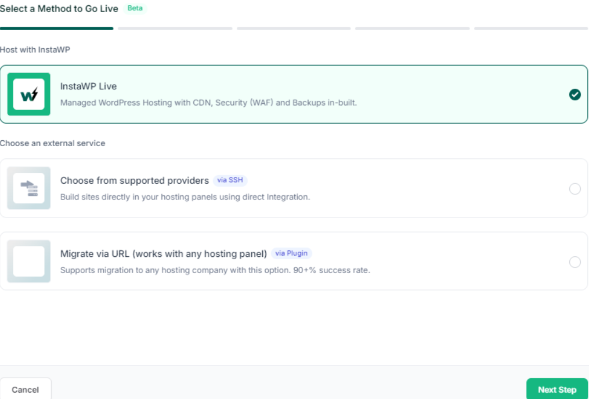Image resolution: width=589 pixels, height=399 pixels.
Task: Click 'Host with InstaWP' section label
Action: (35, 49)
